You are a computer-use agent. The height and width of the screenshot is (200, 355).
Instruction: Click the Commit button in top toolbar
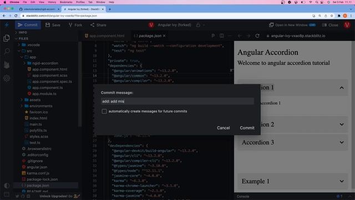click(x=28, y=25)
